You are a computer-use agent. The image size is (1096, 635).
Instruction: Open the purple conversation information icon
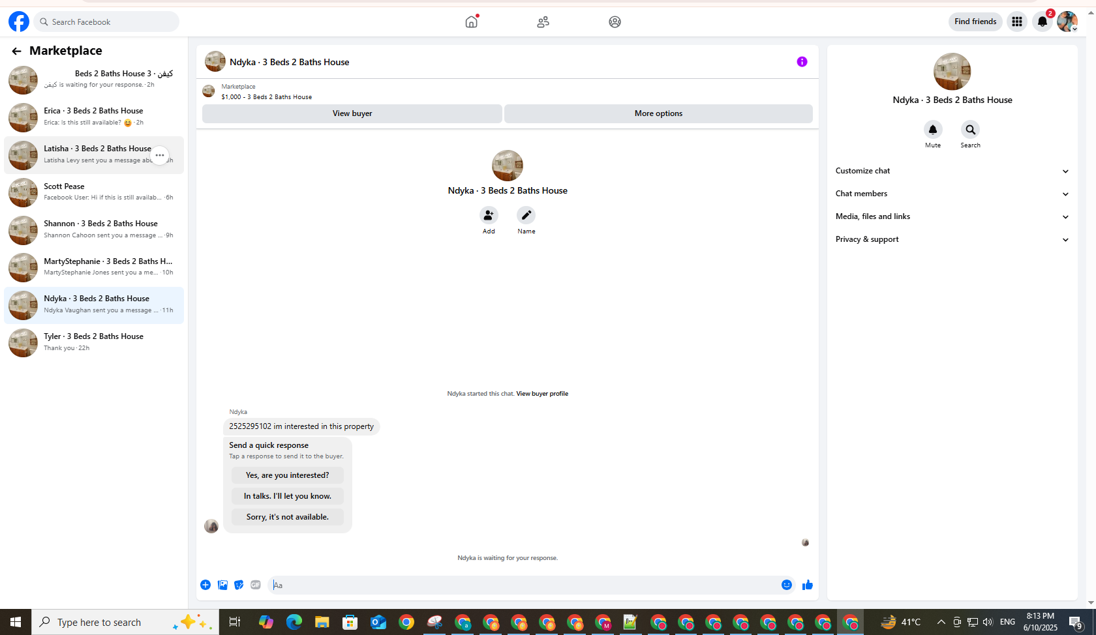tap(802, 62)
